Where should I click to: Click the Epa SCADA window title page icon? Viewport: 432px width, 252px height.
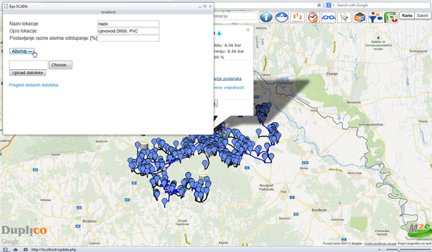click(x=6, y=6)
